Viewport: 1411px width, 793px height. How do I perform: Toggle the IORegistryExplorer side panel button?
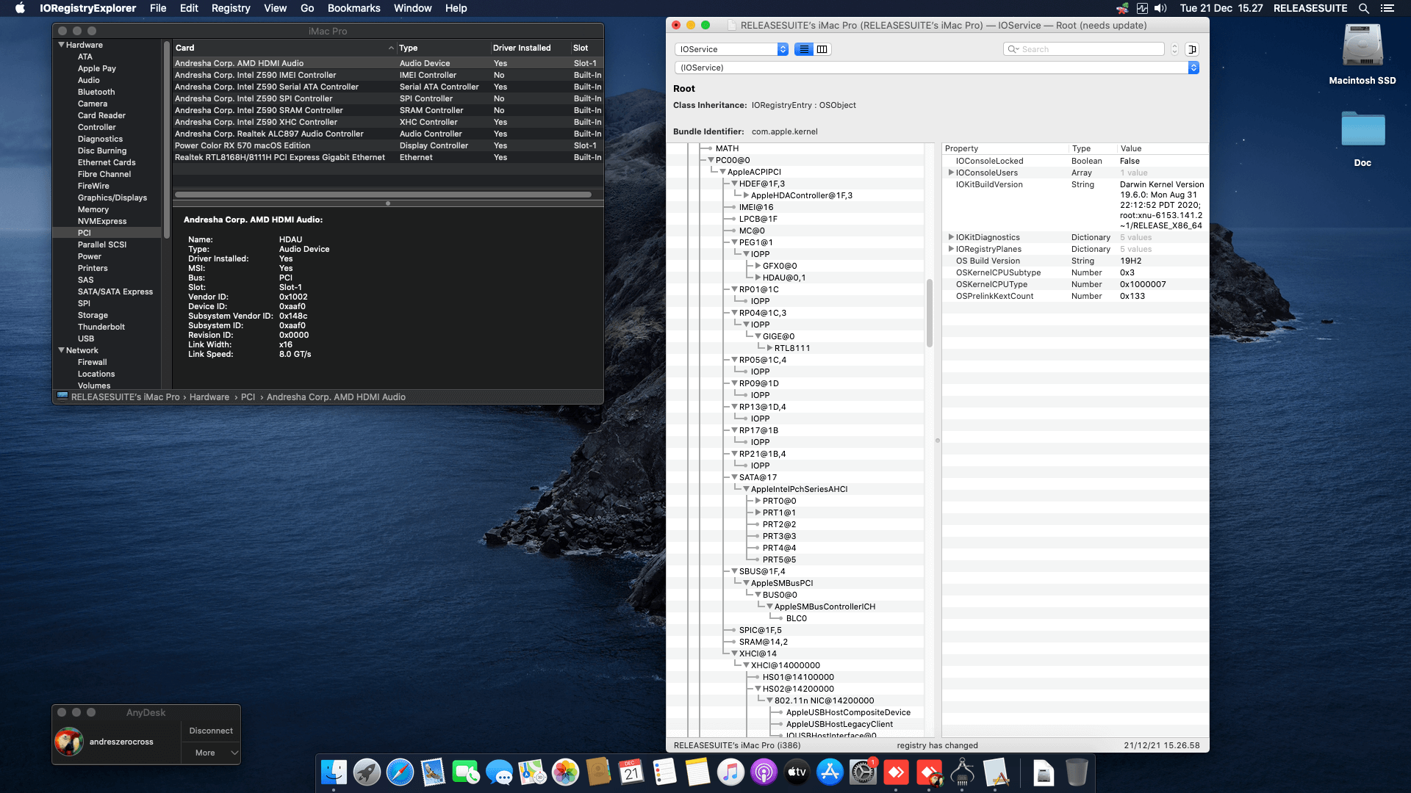(x=1192, y=49)
